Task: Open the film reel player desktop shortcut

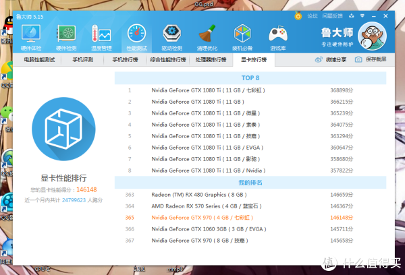Action: point(7,205)
